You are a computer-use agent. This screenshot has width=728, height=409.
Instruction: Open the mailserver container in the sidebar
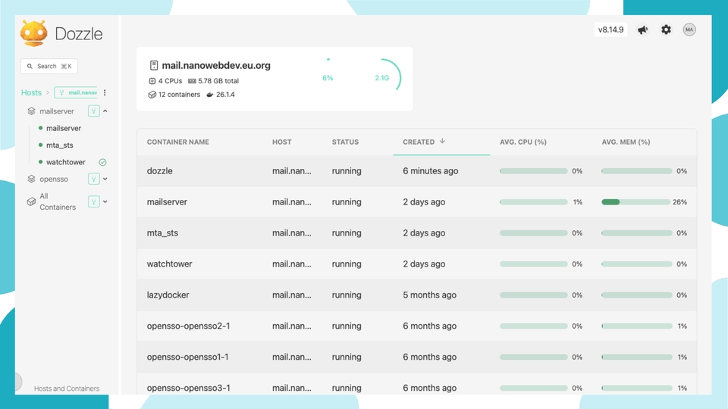pyautogui.click(x=64, y=129)
